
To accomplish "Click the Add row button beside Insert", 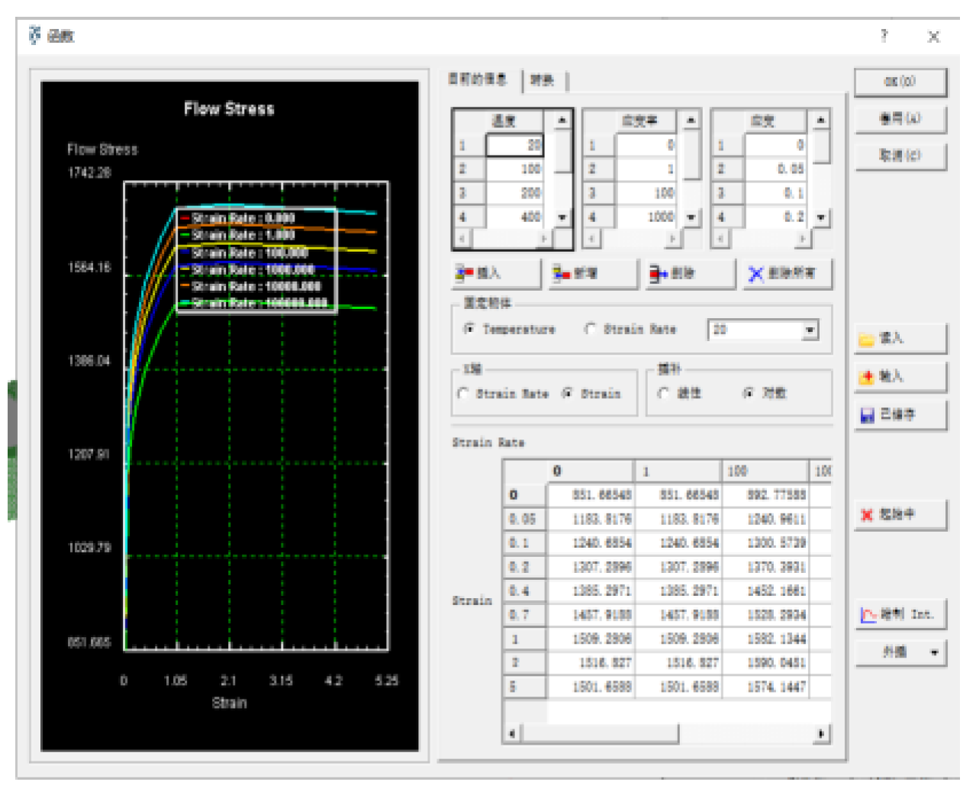I will (593, 273).
